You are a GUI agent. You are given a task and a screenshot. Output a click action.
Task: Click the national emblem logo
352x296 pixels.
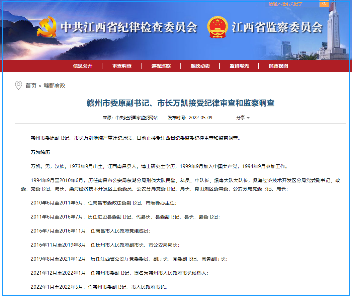pyautogui.click(x=217, y=27)
